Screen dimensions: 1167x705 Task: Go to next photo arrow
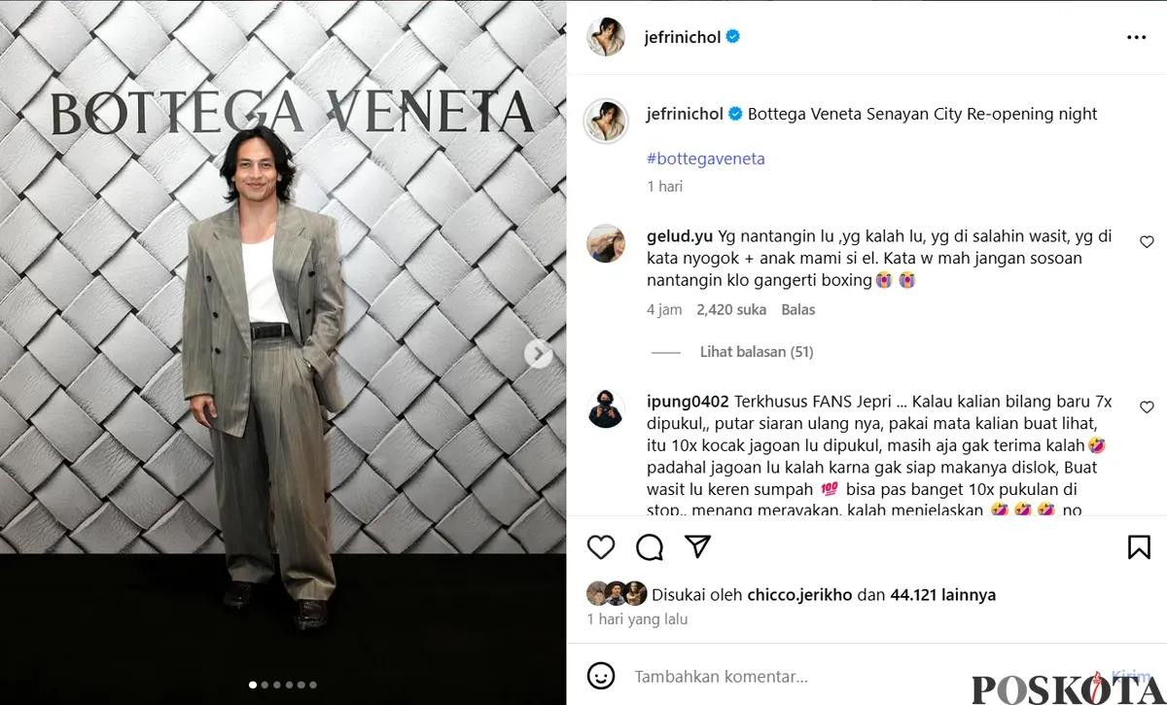click(538, 354)
